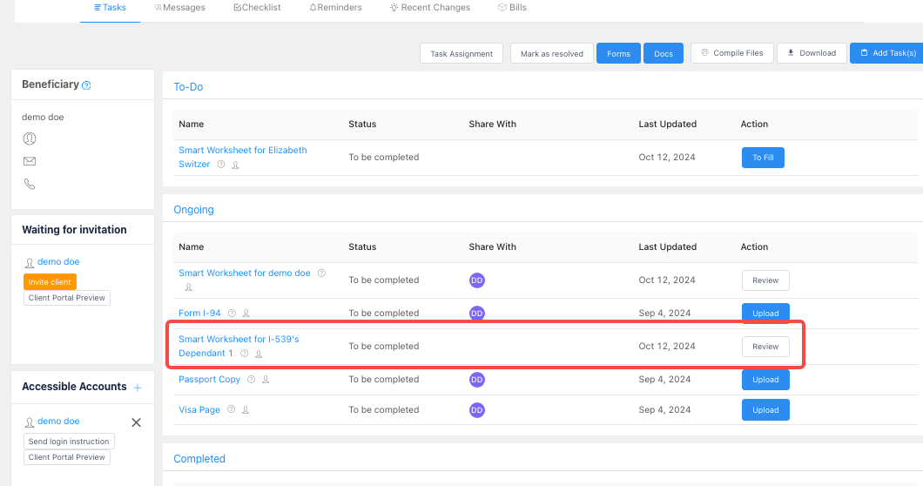Click help icon next to Visa Page

[x=232, y=409]
